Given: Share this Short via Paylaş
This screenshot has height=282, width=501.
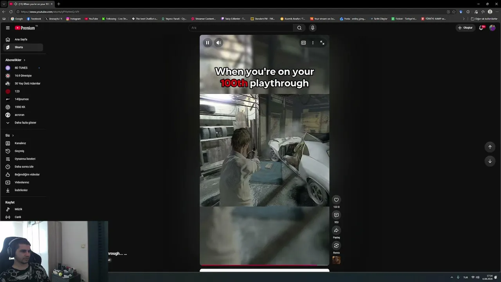Looking at the screenshot, I should [x=336, y=230].
